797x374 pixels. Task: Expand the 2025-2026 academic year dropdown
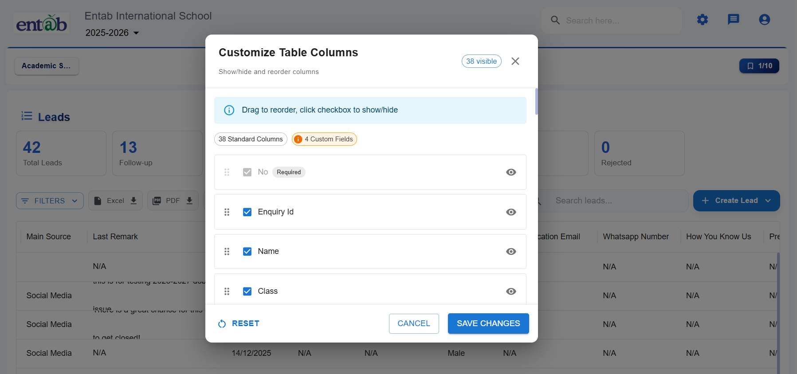tap(136, 33)
